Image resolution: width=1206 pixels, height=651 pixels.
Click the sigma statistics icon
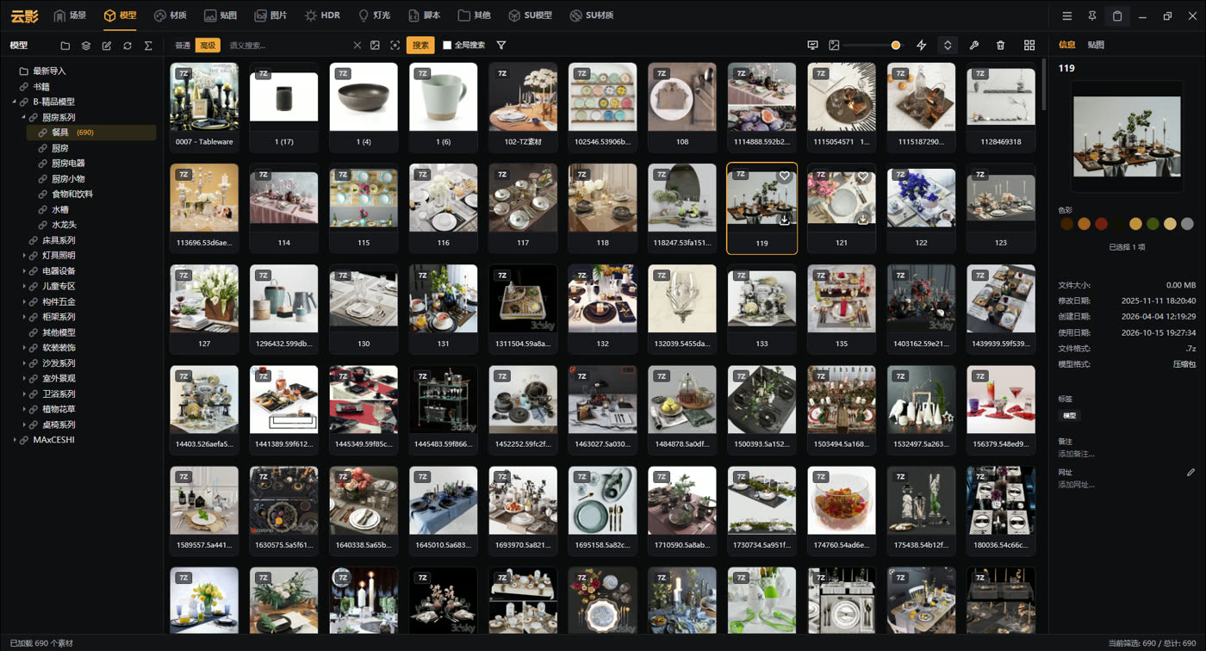tap(148, 46)
